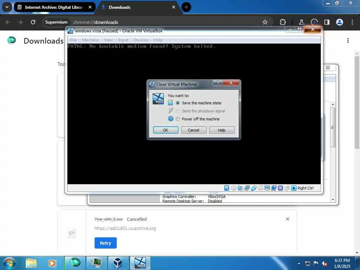
Task: Open the Input menu in VirtualBox VM window
Action: coord(123,40)
